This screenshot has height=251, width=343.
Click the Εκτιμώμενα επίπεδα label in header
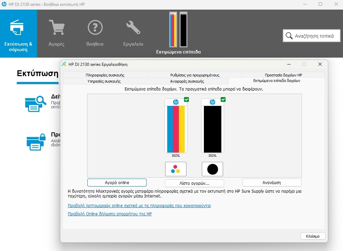point(178,52)
